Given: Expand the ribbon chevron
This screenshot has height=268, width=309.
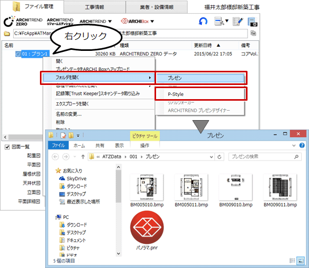Looking at the screenshot, I should pyautogui.click(x=294, y=145).
